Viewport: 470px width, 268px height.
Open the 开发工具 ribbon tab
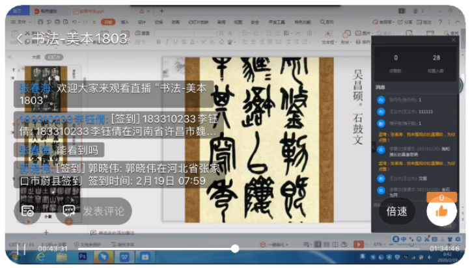[x=277, y=22]
